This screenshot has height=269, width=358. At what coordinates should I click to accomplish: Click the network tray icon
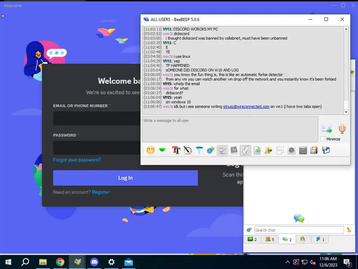coord(305,262)
